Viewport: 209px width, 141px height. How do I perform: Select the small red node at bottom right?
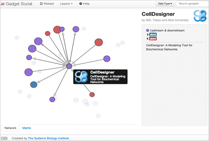[x=92, y=95]
